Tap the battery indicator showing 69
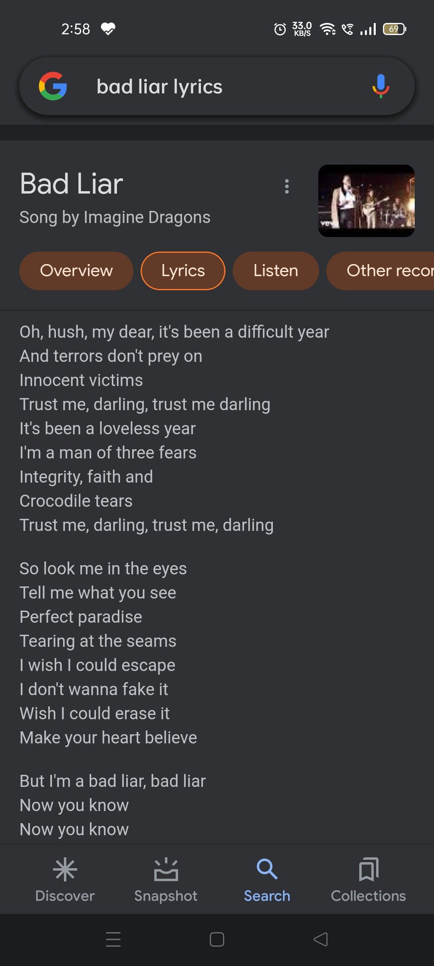 (x=394, y=29)
